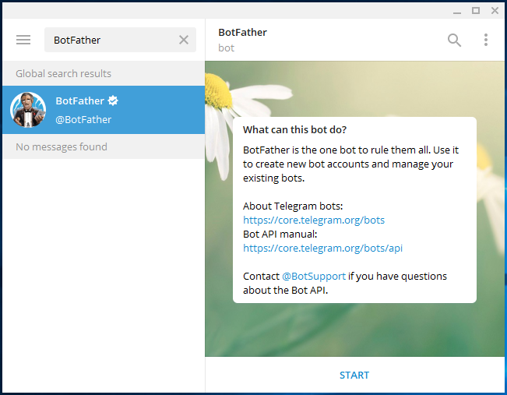Click the BotFather search input field
Image resolution: width=507 pixels, height=395 pixels.
click(x=120, y=40)
